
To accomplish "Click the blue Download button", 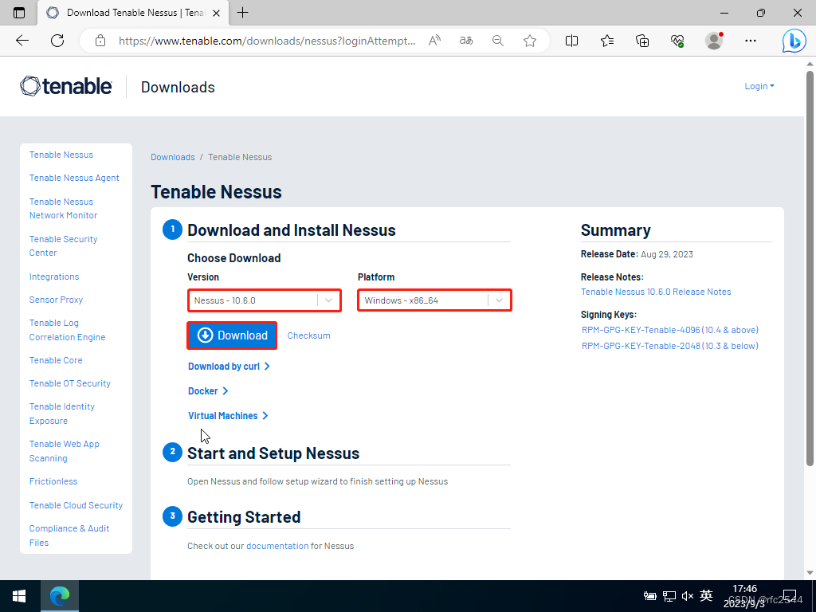I will pos(232,335).
